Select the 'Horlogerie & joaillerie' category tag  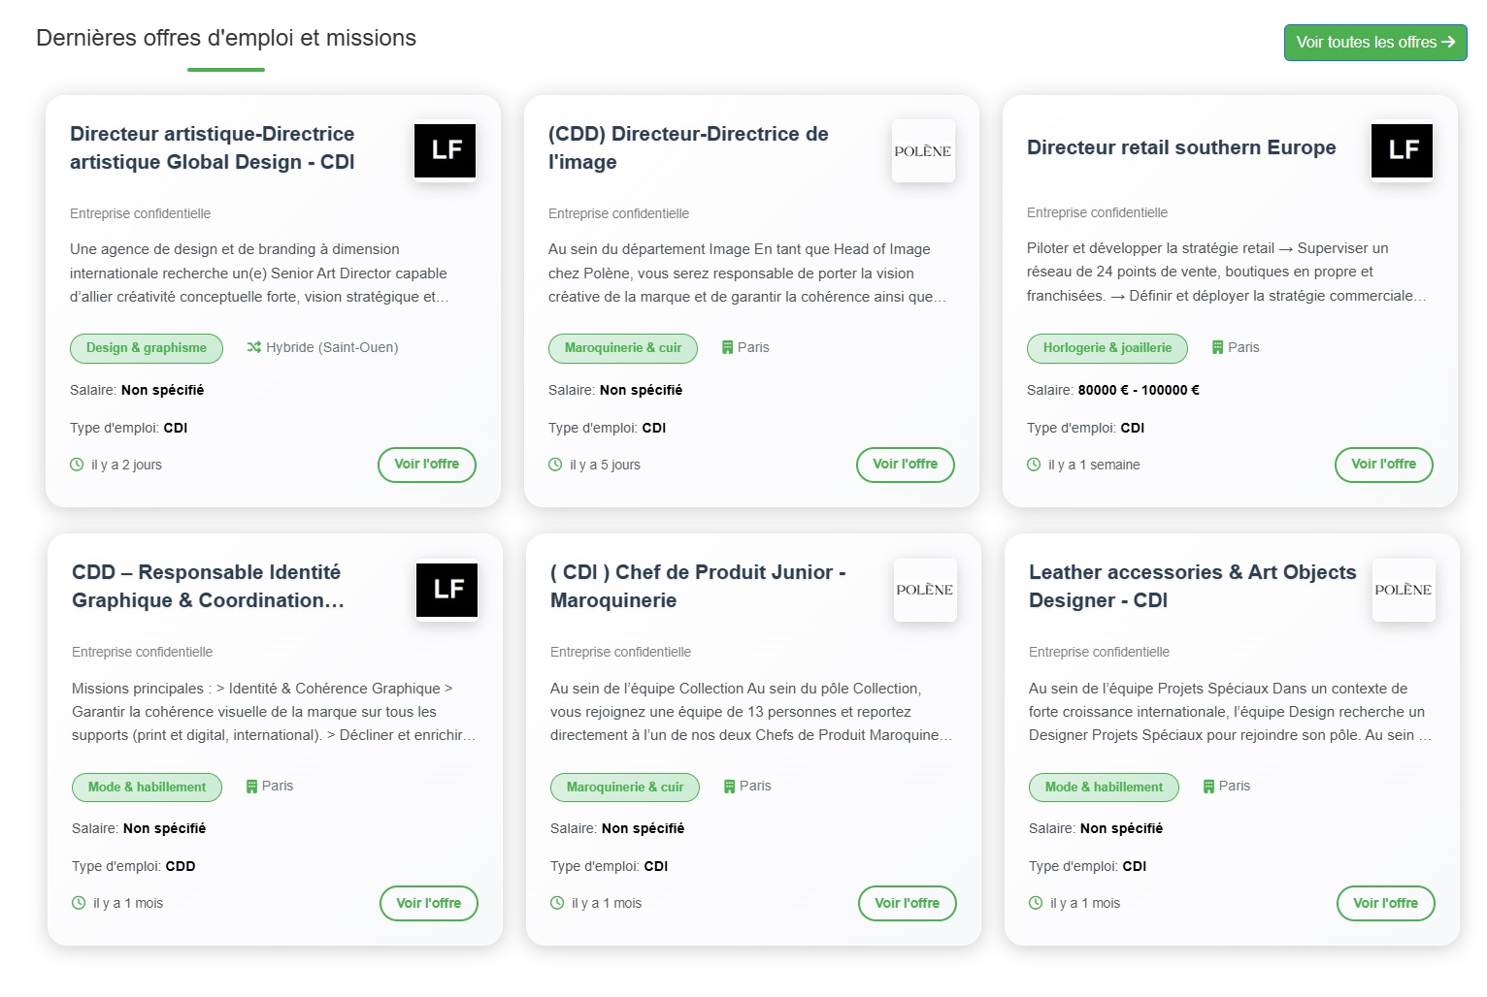tap(1107, 348)
